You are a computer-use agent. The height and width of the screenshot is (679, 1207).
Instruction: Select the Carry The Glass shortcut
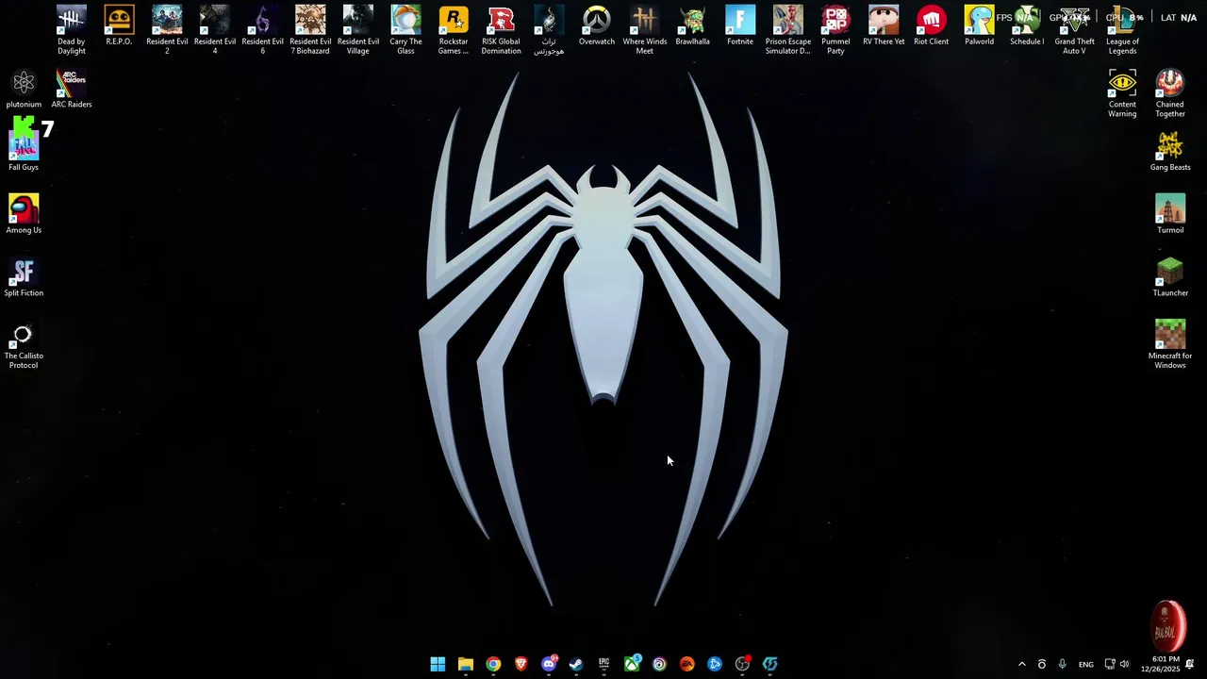(405, 30)
